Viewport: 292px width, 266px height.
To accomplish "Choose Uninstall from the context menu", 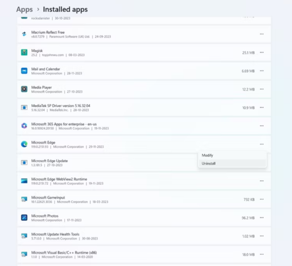I will coord(232,163).
